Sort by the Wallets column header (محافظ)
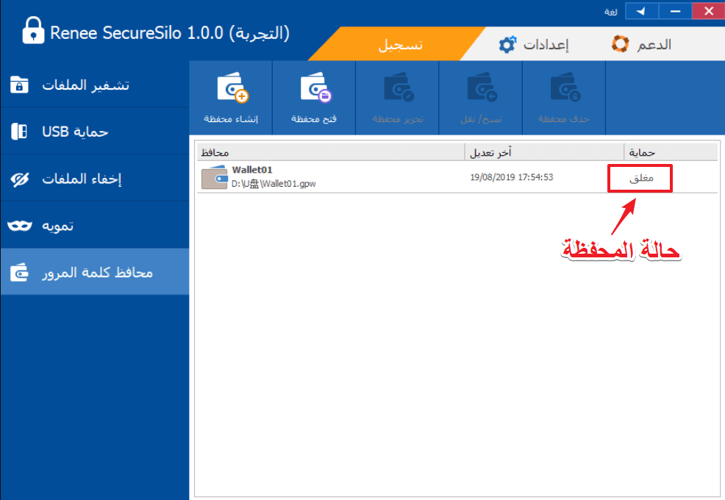Screen dimensions: 725x500 331,152
